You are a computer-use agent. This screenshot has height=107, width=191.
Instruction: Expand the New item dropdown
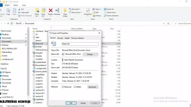[x=80, y=9]
